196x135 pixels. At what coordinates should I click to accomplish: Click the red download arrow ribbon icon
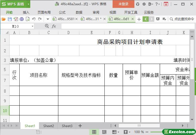point(166,4)
